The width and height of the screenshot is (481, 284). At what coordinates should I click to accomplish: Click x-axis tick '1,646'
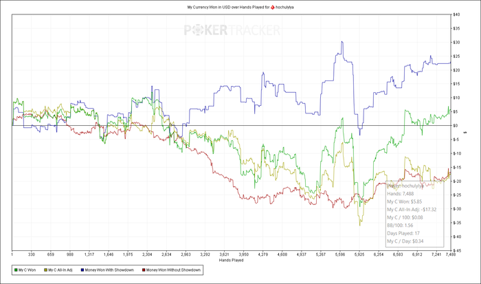(109, 254)
